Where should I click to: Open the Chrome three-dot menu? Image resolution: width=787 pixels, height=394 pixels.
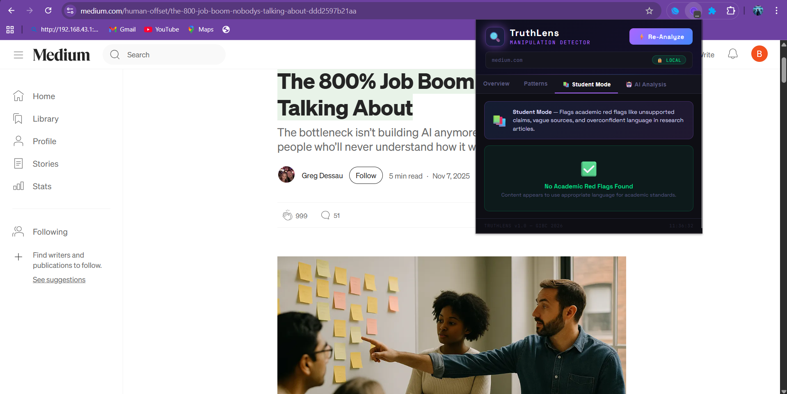776,11
